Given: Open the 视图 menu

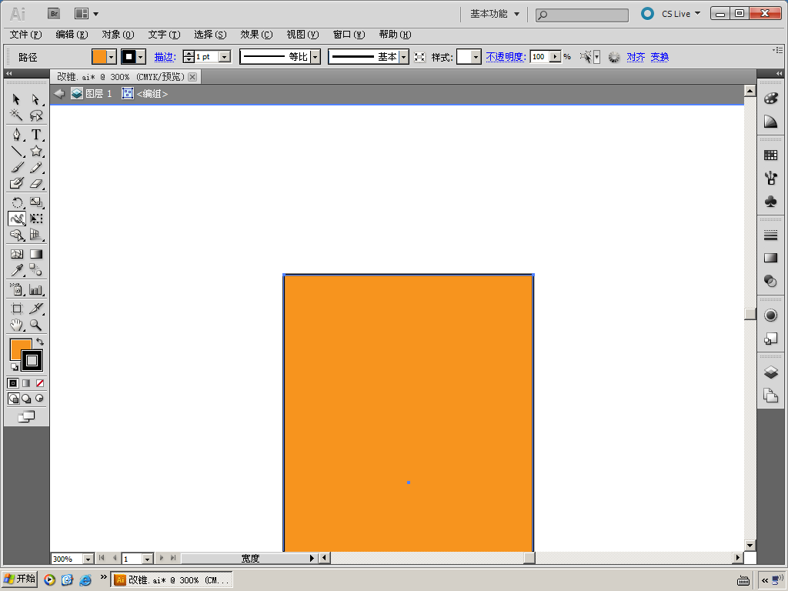Looking at the screenshot, I should pos(302,35).
